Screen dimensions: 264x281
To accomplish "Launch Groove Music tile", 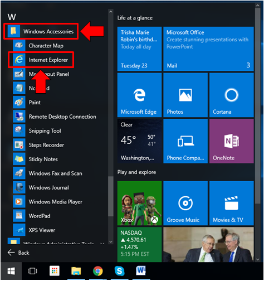I will 185,203.
